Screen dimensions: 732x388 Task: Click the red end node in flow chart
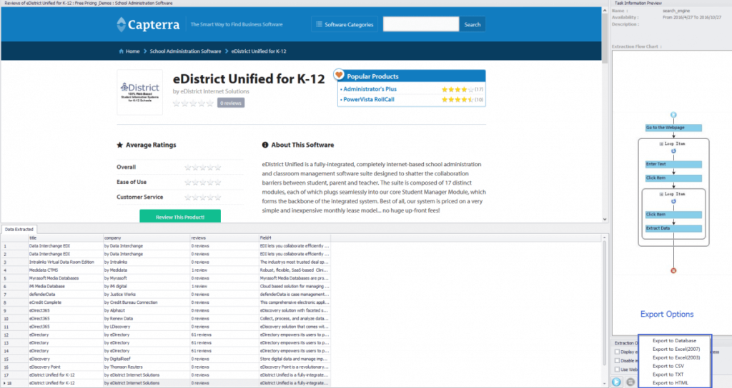(x=673, y=270)
